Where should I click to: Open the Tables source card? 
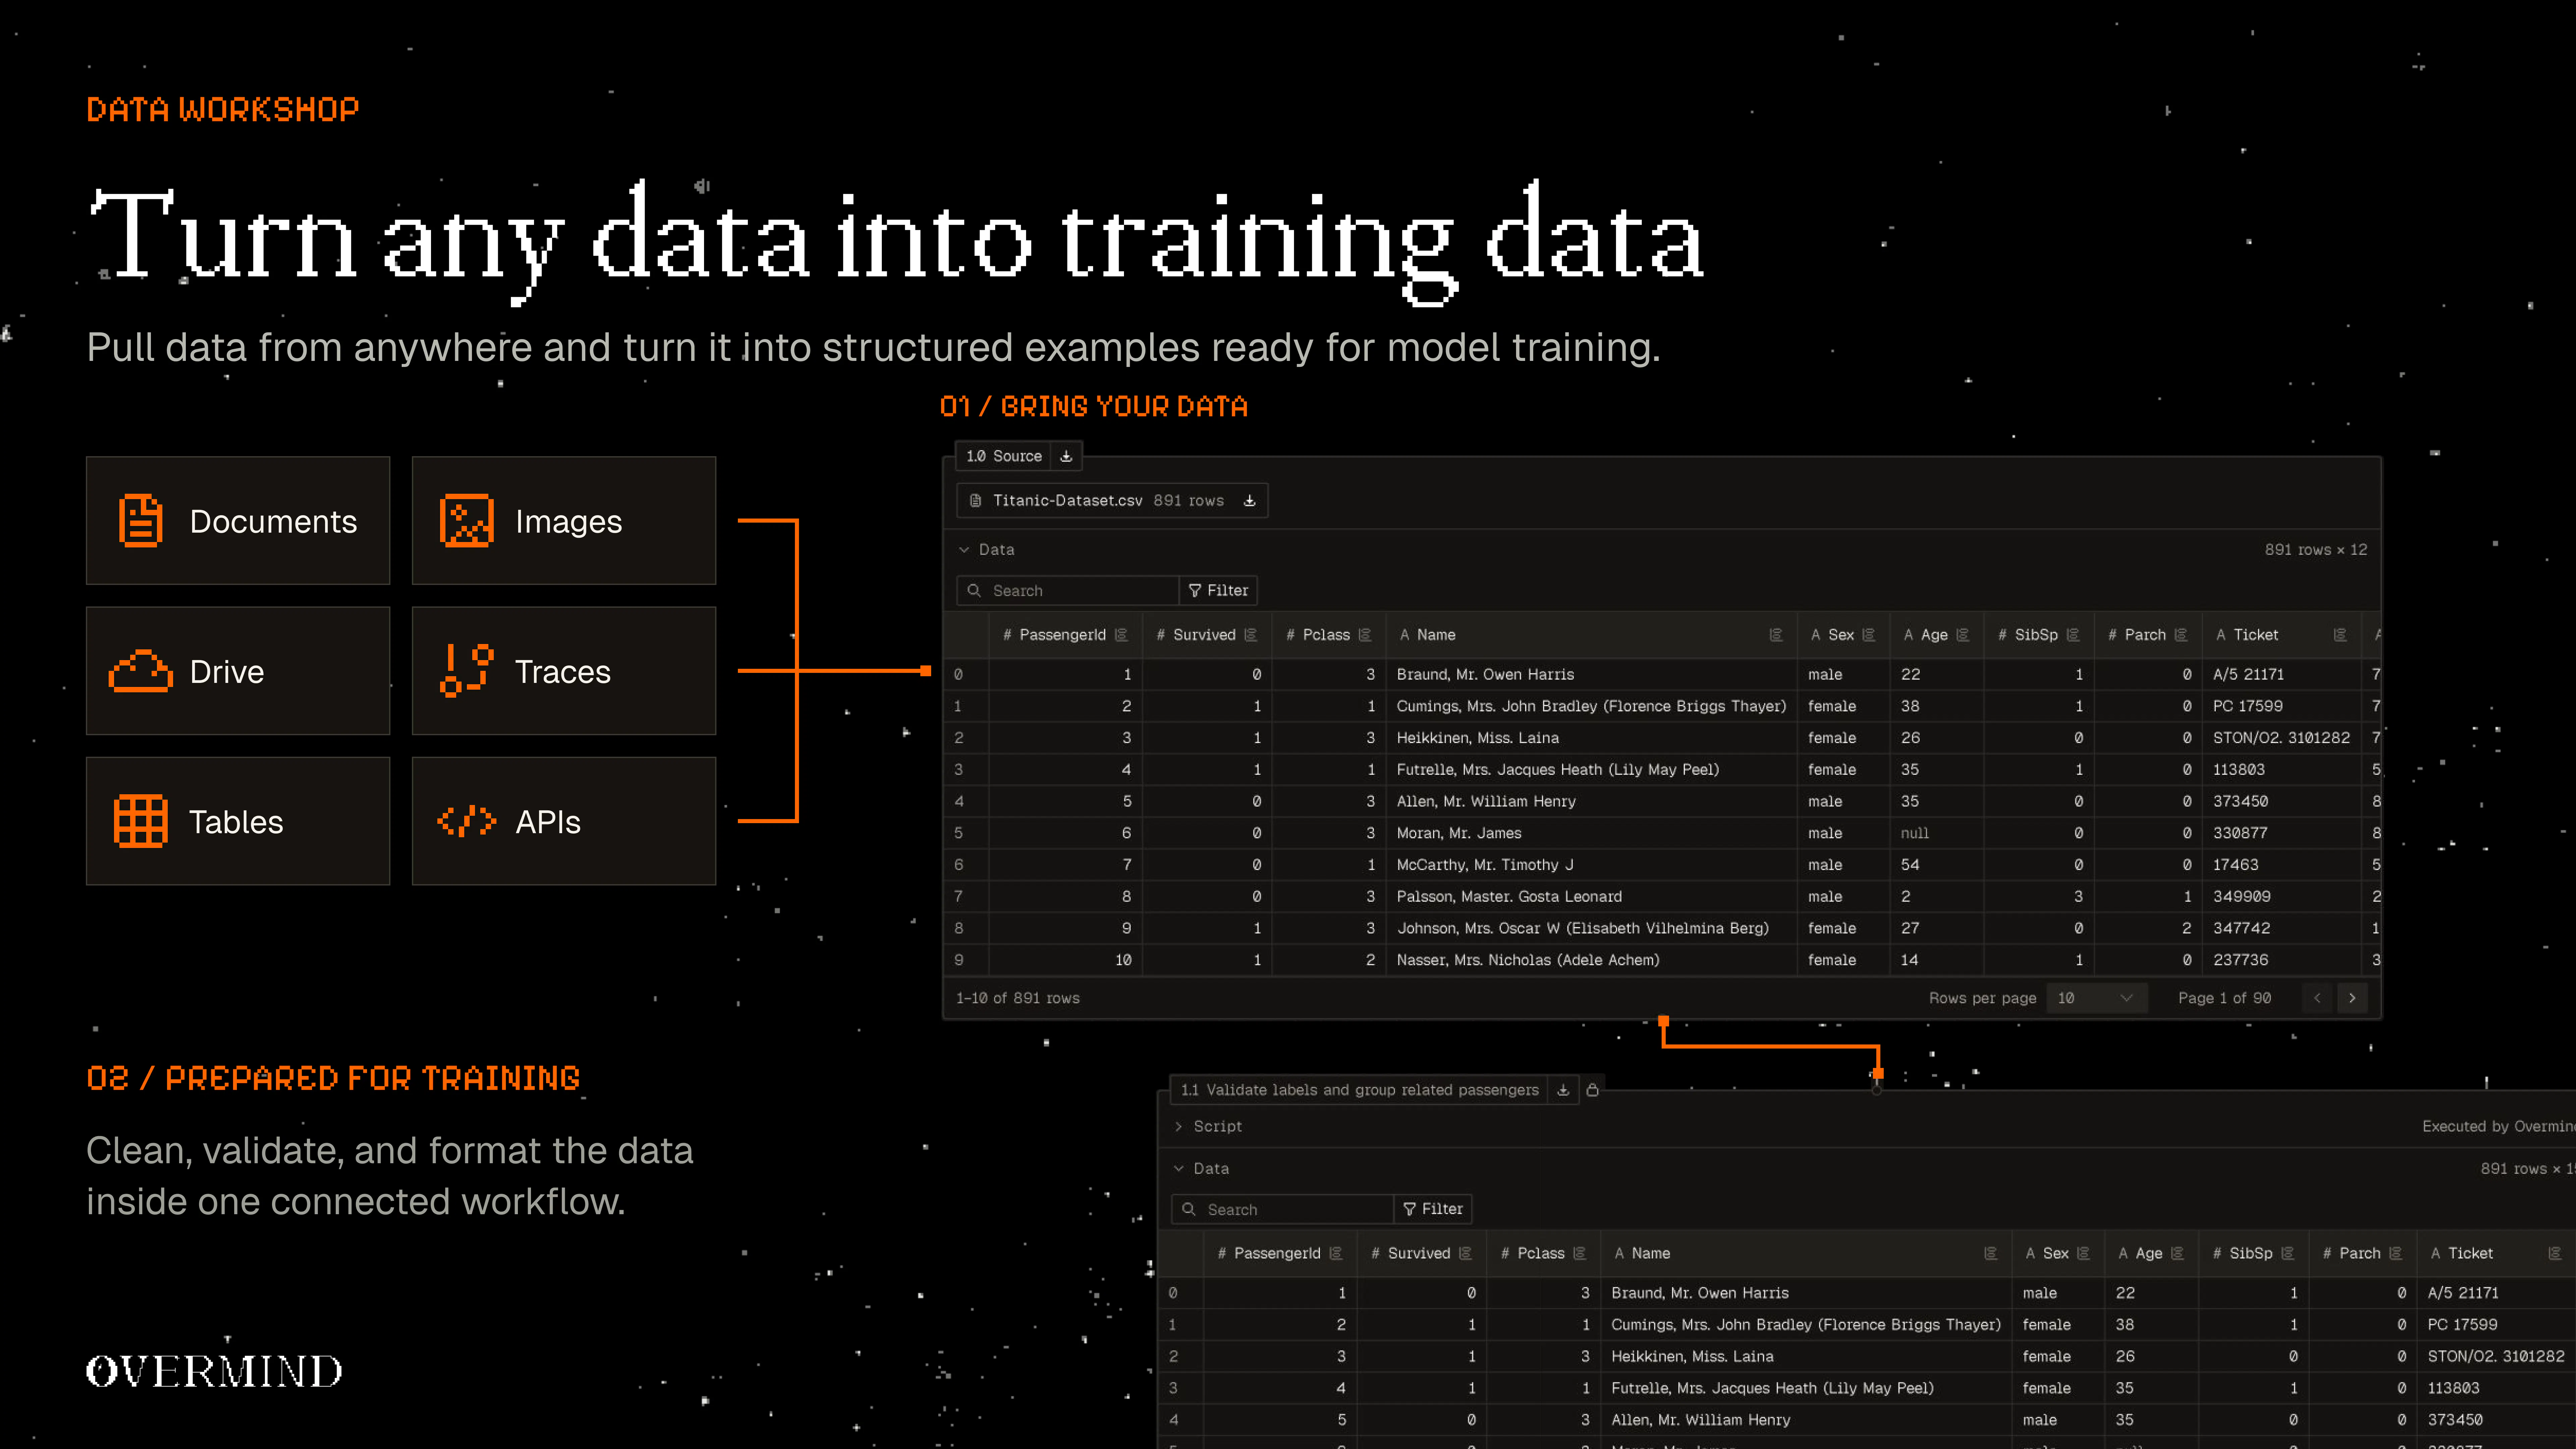point(238,821)
